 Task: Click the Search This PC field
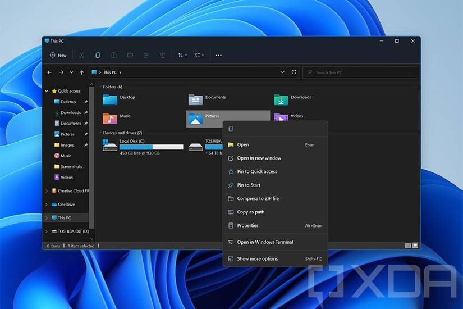pyautogui.click(x=360, y=72)
